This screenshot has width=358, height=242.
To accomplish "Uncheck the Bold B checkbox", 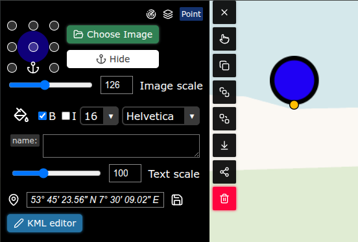I will point(42,115).
